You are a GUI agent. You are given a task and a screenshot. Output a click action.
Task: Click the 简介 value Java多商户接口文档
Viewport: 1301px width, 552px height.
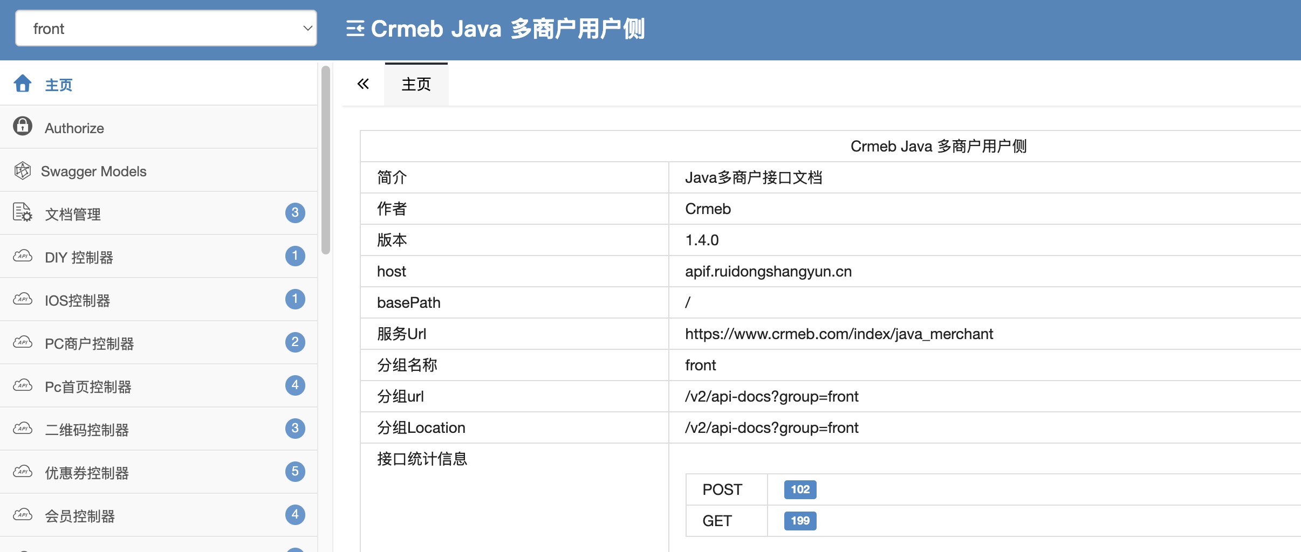tap(754, 177)
